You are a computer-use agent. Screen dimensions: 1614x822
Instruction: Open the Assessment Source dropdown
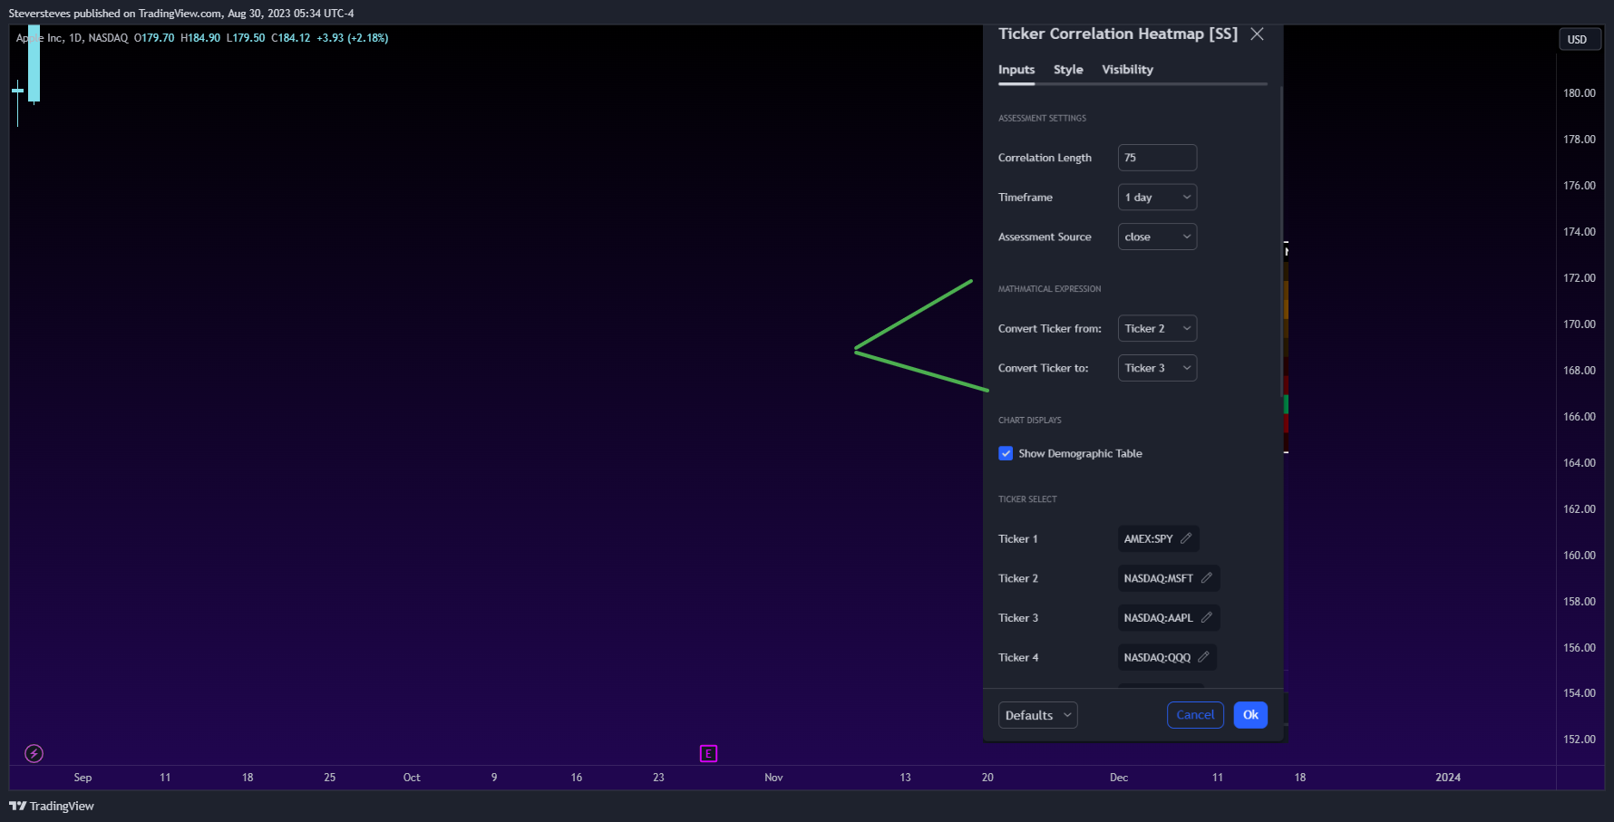1157,237
